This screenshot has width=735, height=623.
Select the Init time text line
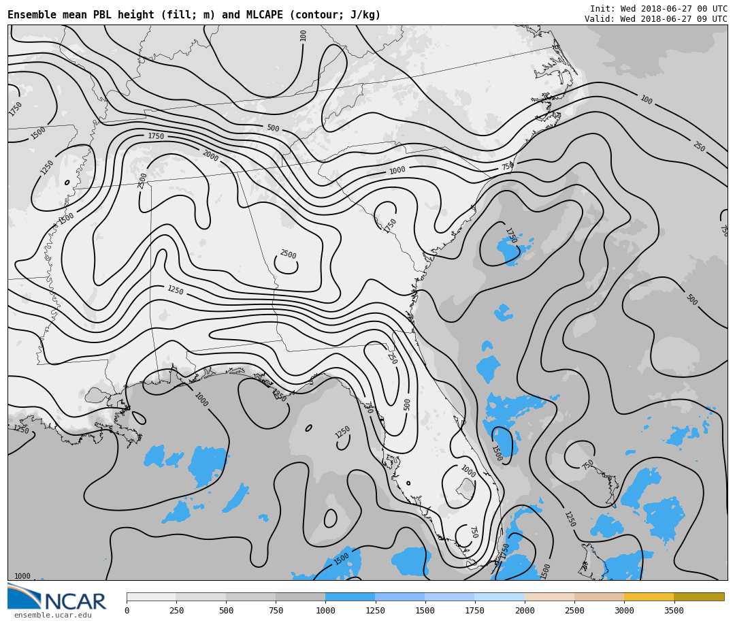pos(658,9)
